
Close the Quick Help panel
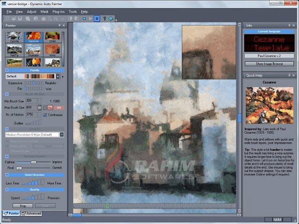tap(294, 75)
